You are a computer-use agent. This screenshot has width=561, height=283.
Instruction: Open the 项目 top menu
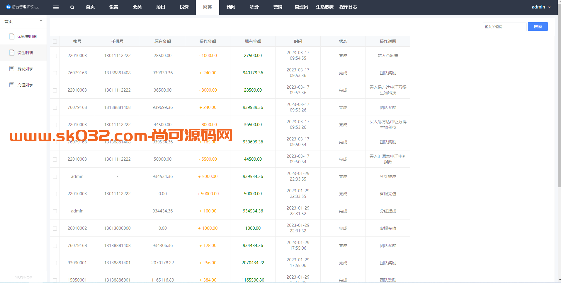click(161, 7)
